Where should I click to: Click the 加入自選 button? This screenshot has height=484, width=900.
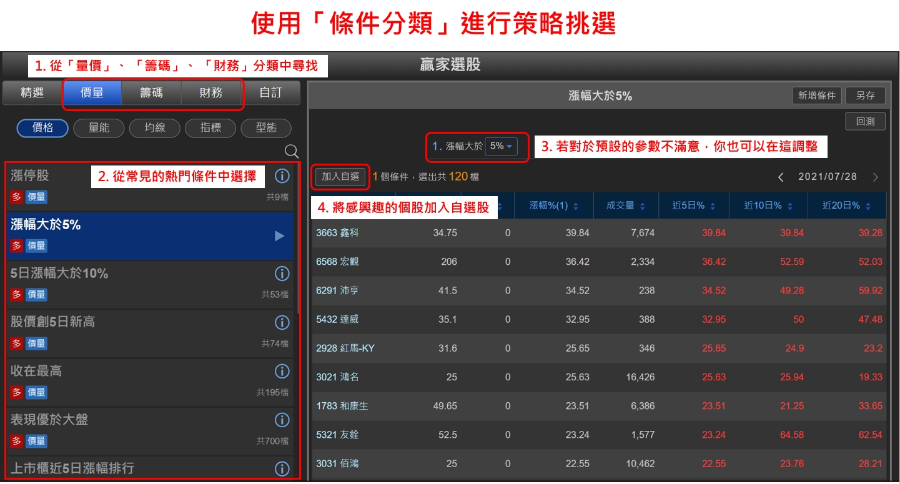(x=339, y=177)
